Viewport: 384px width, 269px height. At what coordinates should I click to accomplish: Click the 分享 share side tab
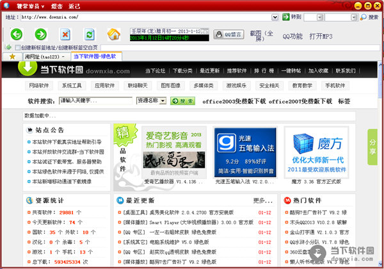372,147
